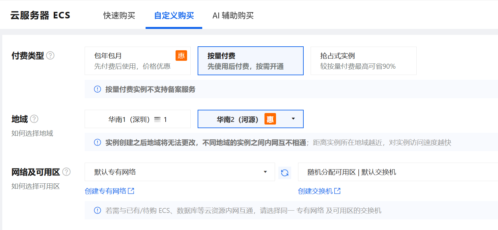Switch to the AI 辅助购买 tab

coord(233,15)
